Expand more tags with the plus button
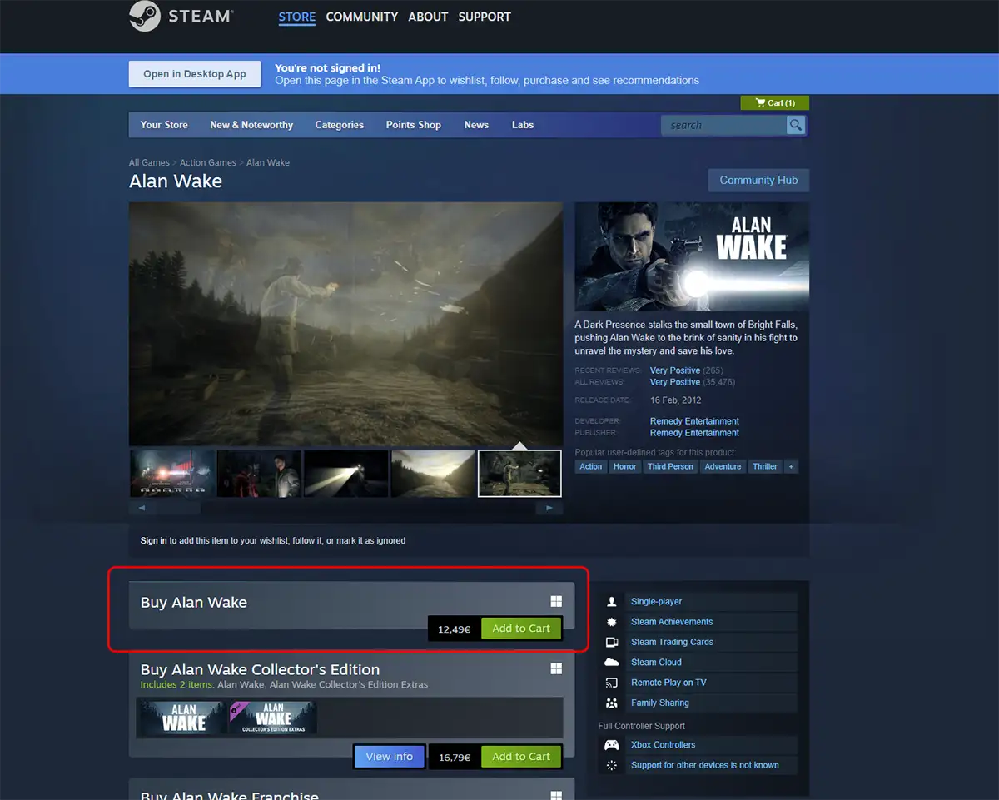The height and width of the screenshot is (800, 999). 789,466
